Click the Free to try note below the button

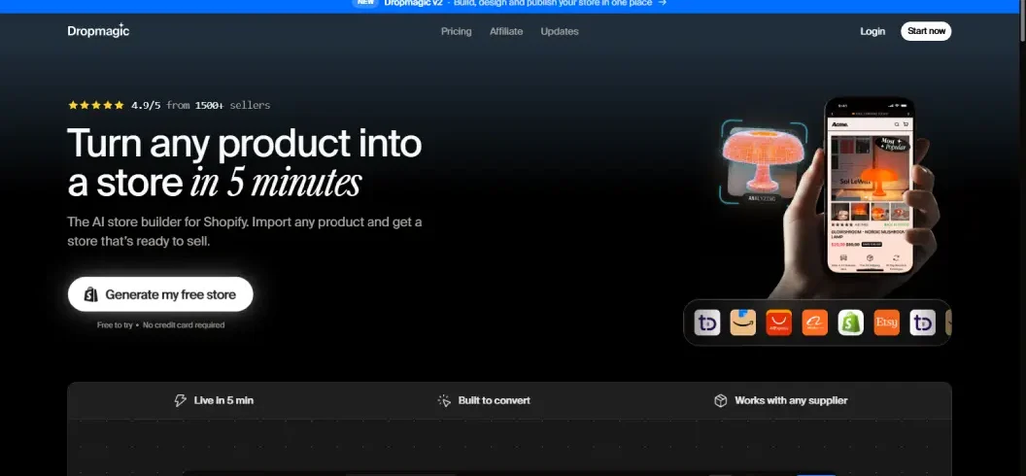click(116, 325)
